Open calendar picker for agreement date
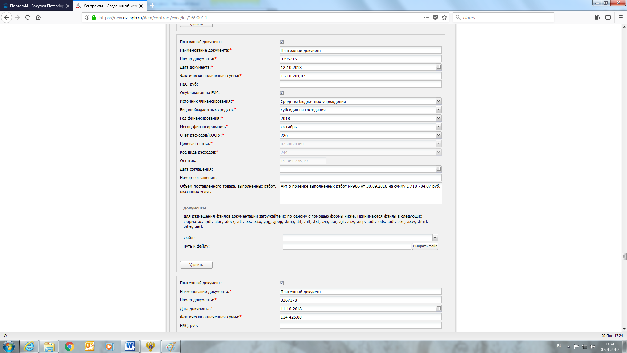The width and height of the screenshot is (627, 353). pos(438,169)
